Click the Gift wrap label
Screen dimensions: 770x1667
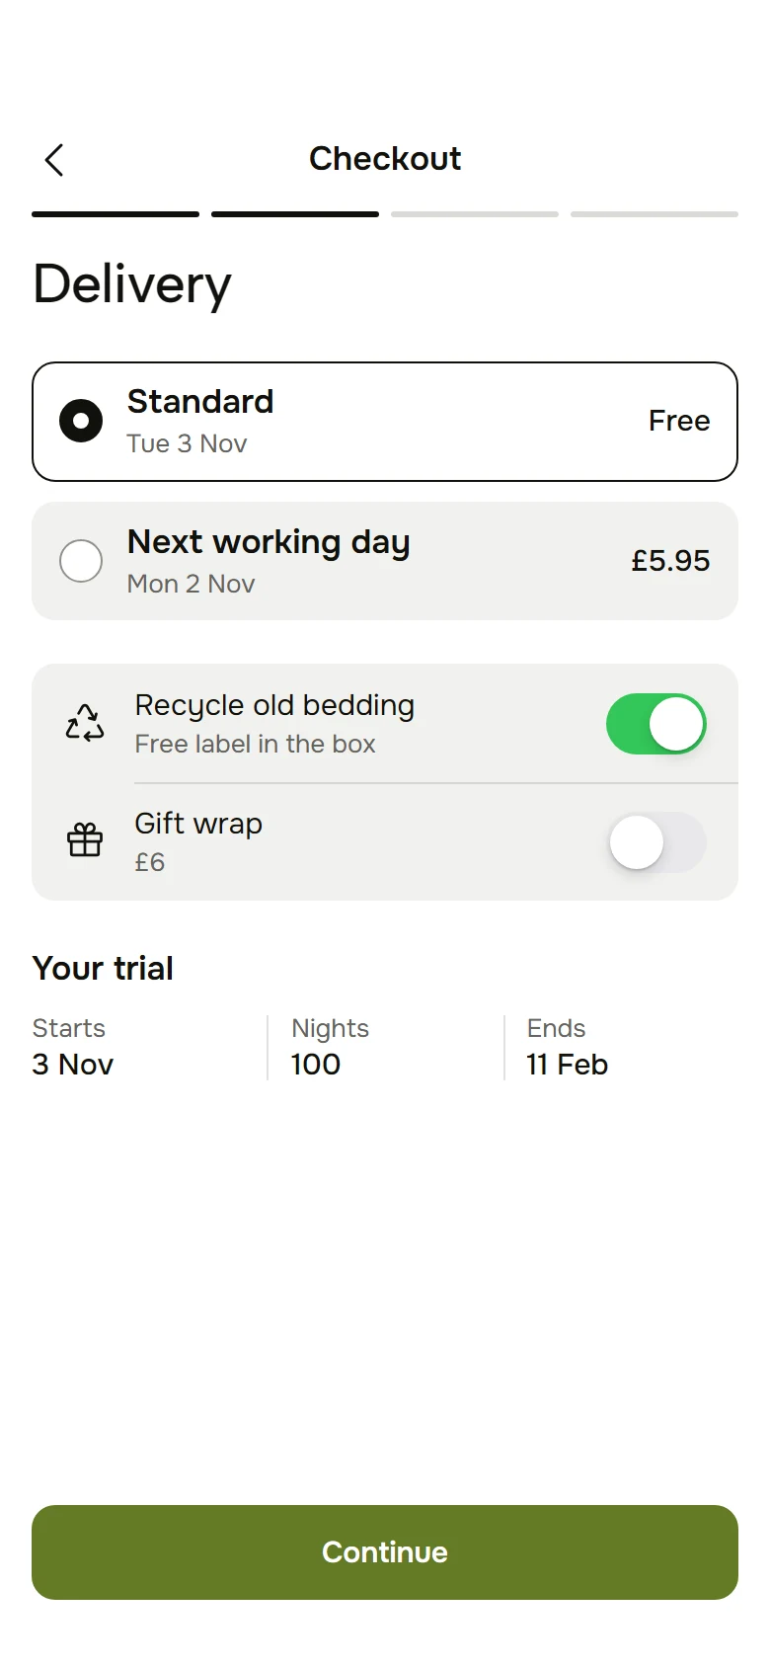[198, 824]
